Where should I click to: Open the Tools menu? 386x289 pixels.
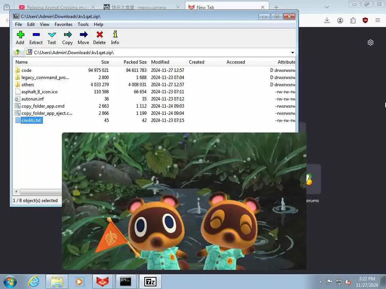click(83, 24)
